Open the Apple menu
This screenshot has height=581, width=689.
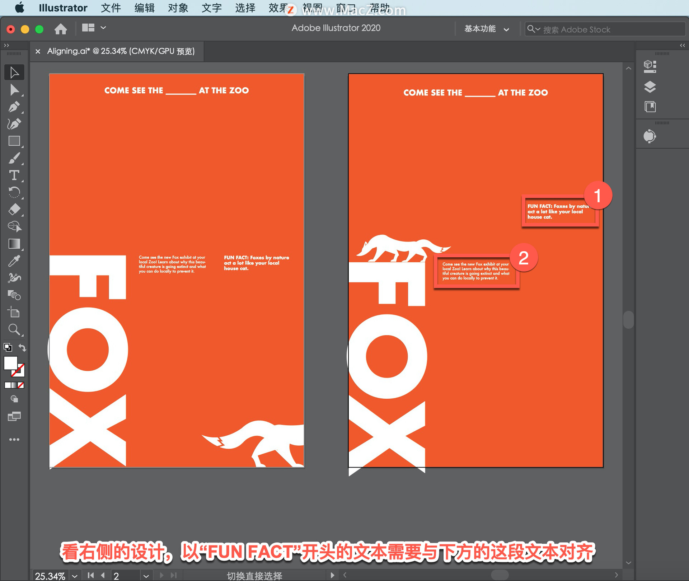[x=19, y=8]
